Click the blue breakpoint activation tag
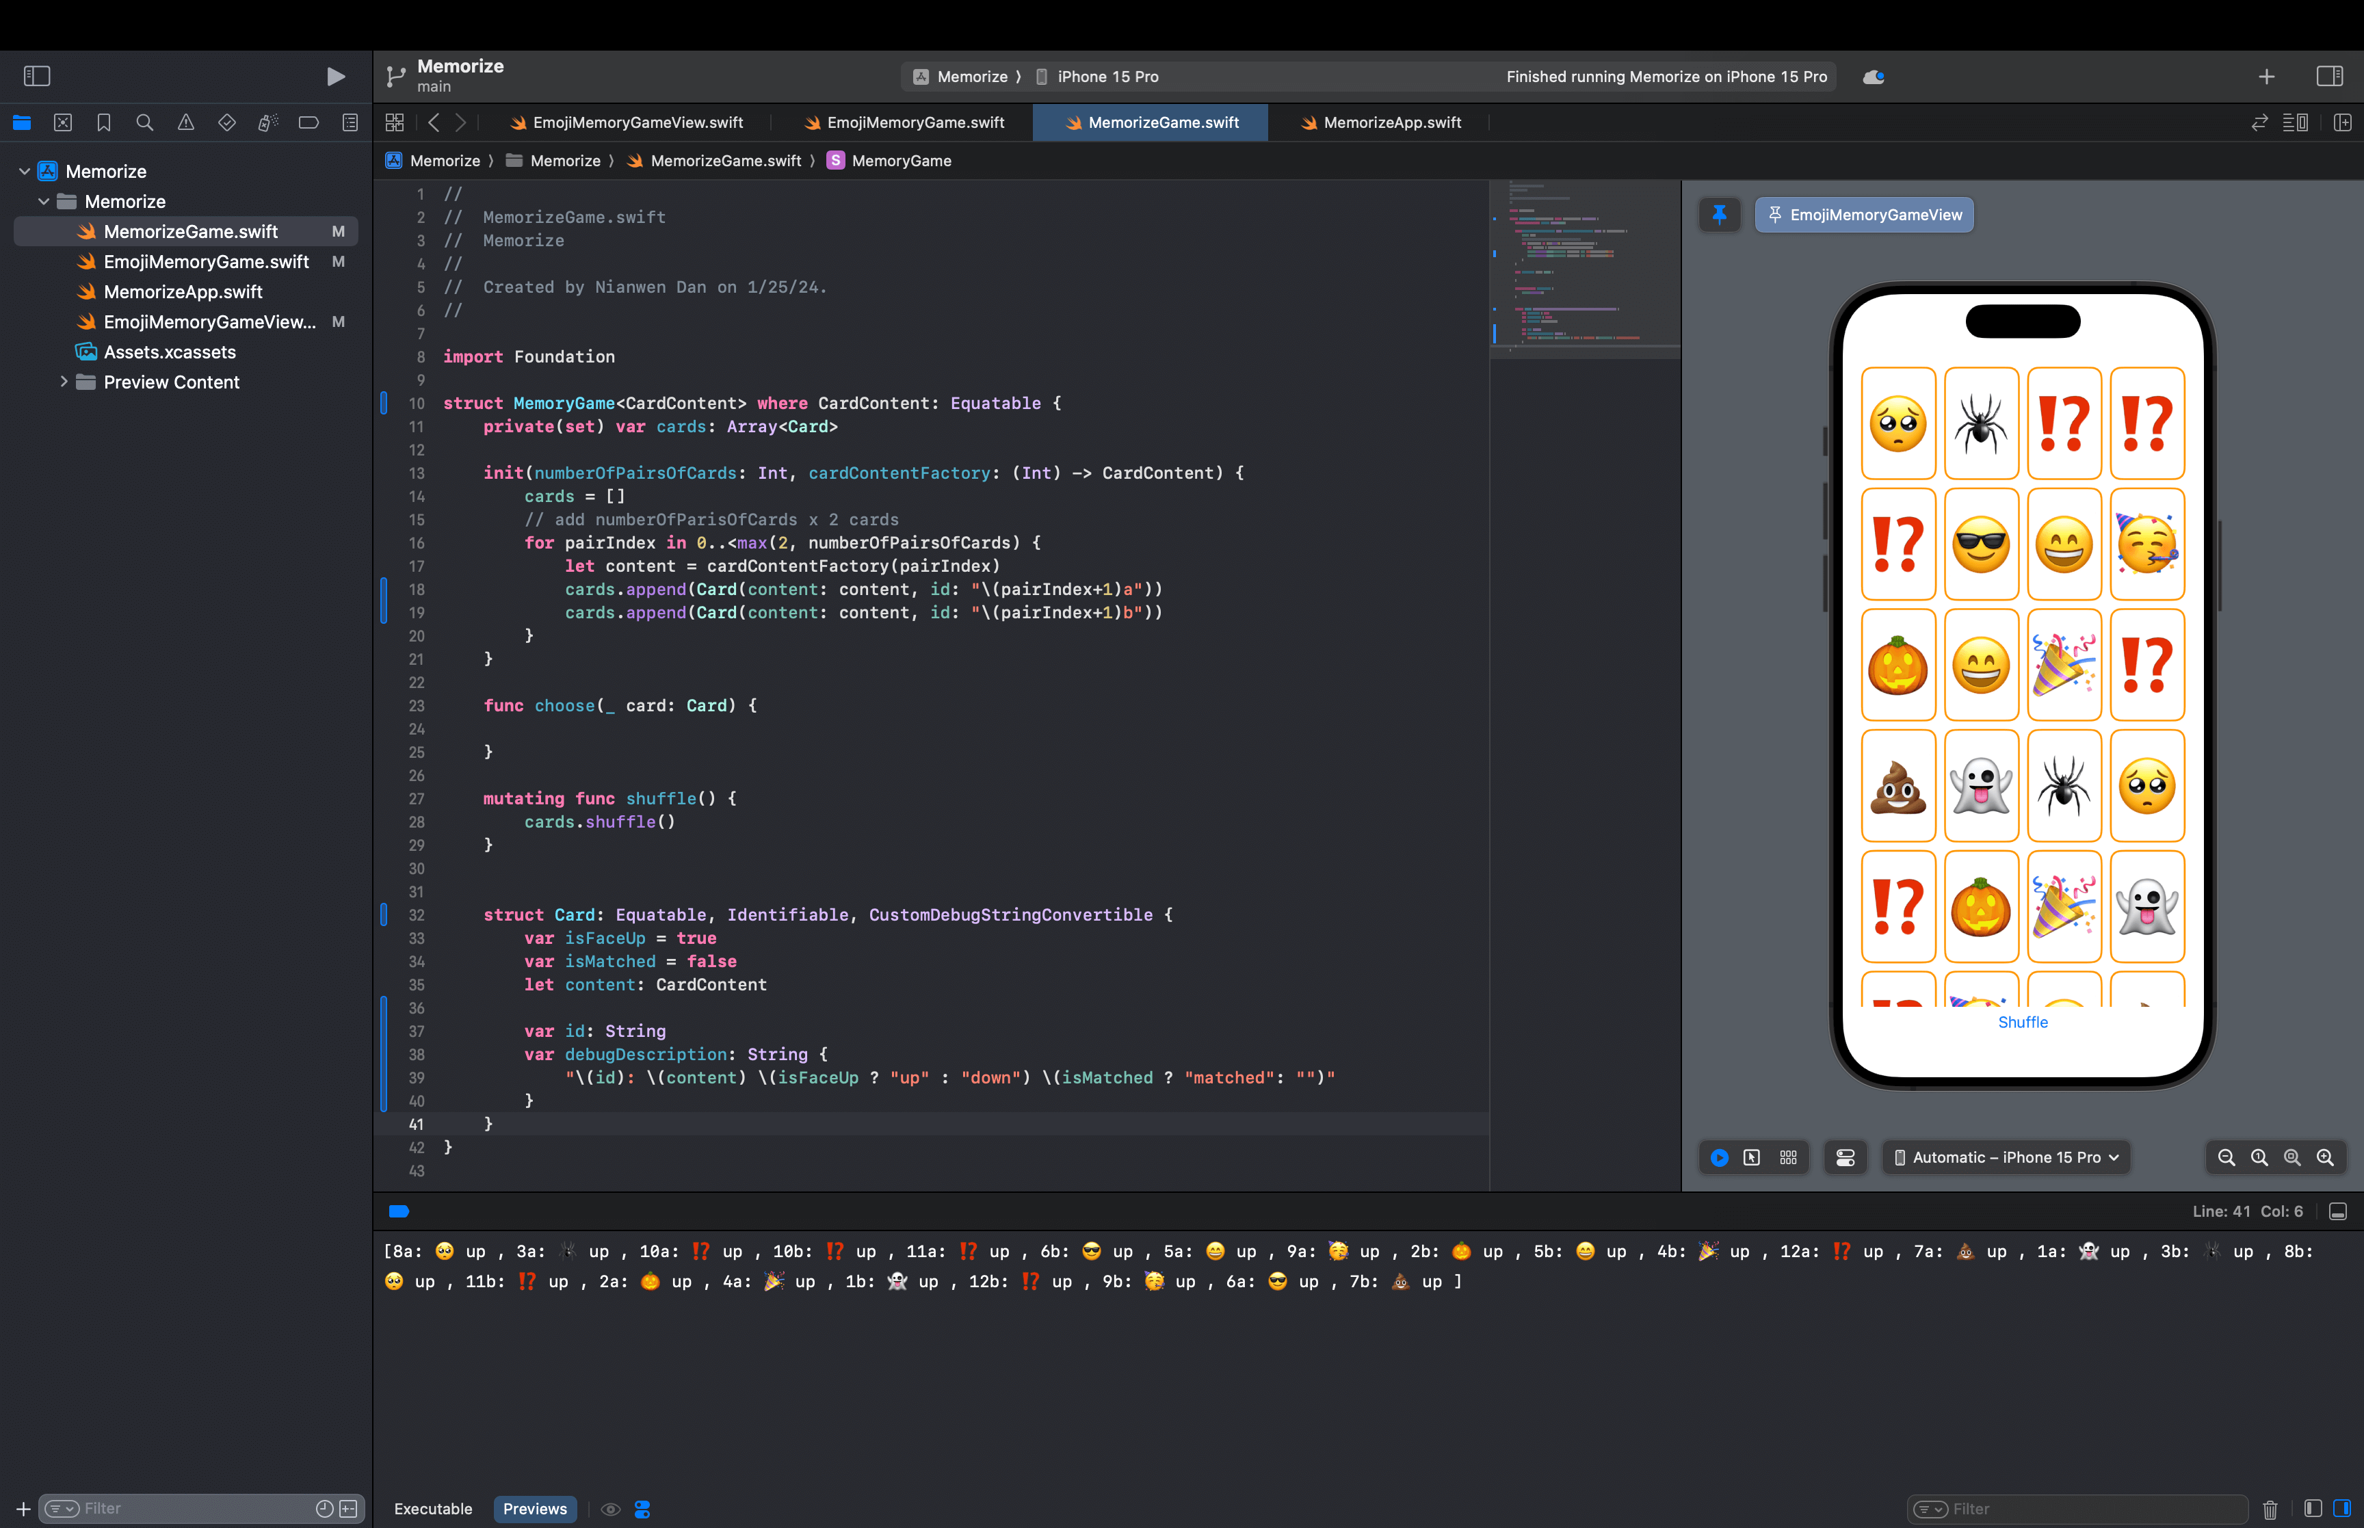The height and width of the screenshot is (1528, 2364). [399, 1211]
